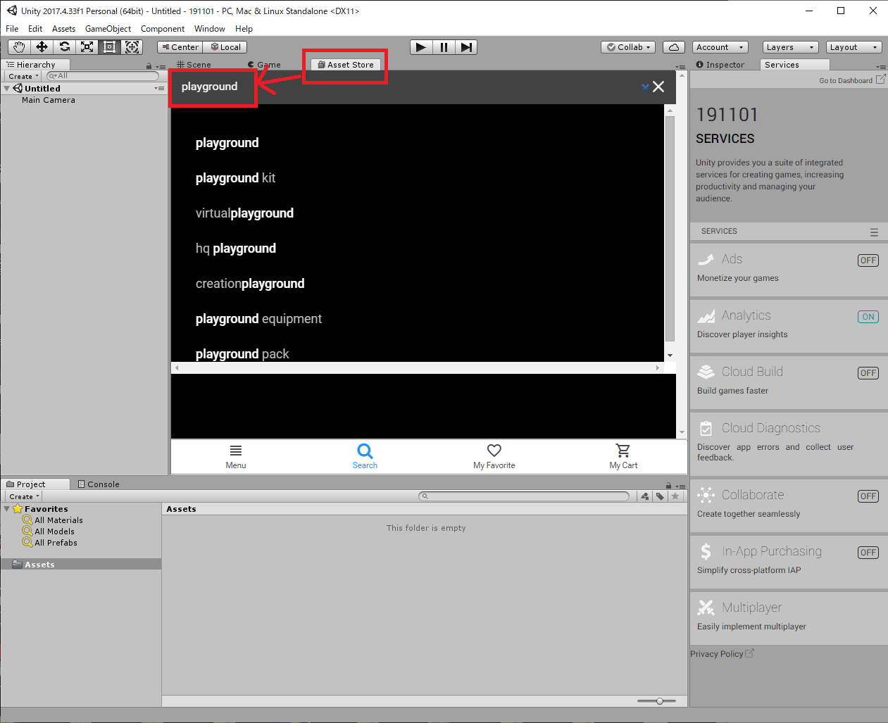Screen dimensions: 888x723
Task: Open My Favorite heart icon
Action: 494,451
